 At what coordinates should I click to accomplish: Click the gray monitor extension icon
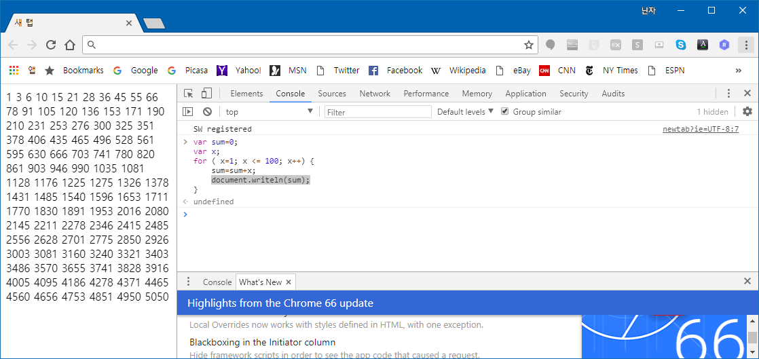pos(659,45)
